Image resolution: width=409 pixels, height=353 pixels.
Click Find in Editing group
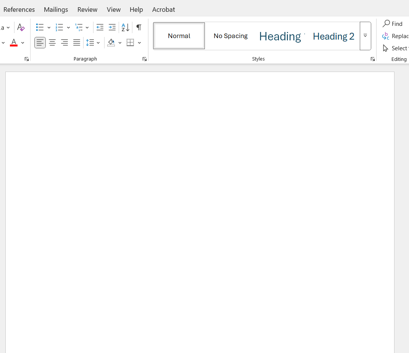(393, 24)
